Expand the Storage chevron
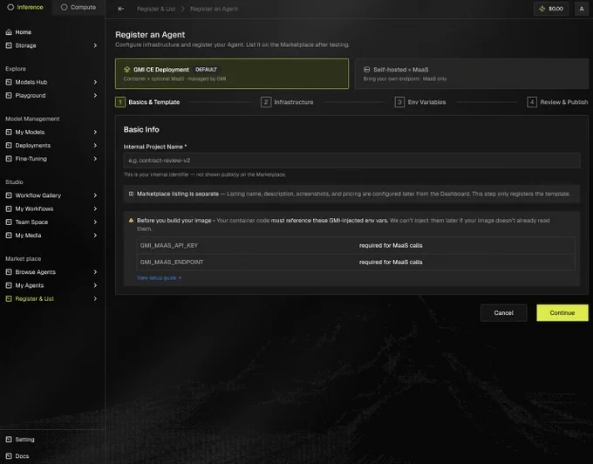 [95, 45]
